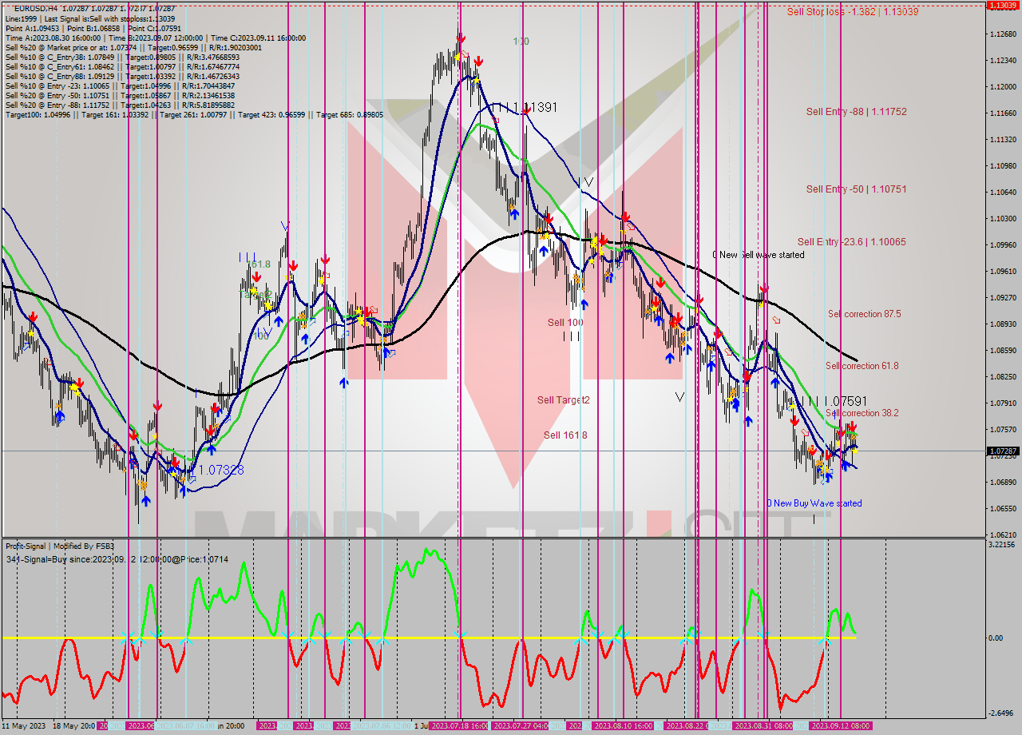
Task: Click the 1.10300 price axis value
Action: (x=1002, y=219)
